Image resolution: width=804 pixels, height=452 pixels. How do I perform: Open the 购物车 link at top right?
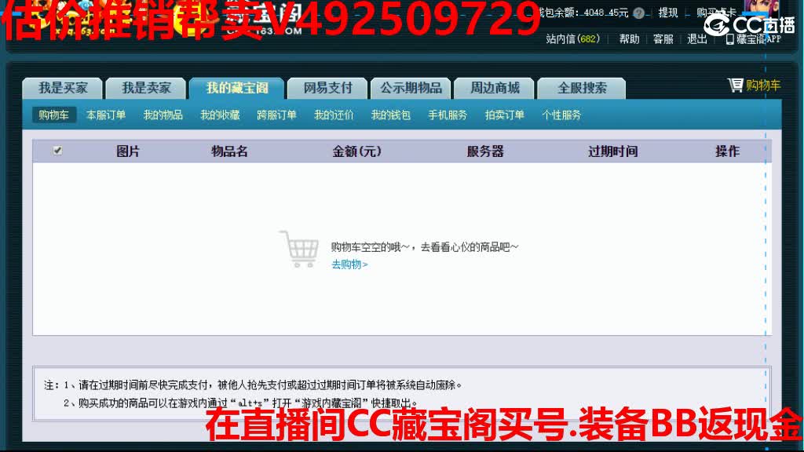coord(763,86)
